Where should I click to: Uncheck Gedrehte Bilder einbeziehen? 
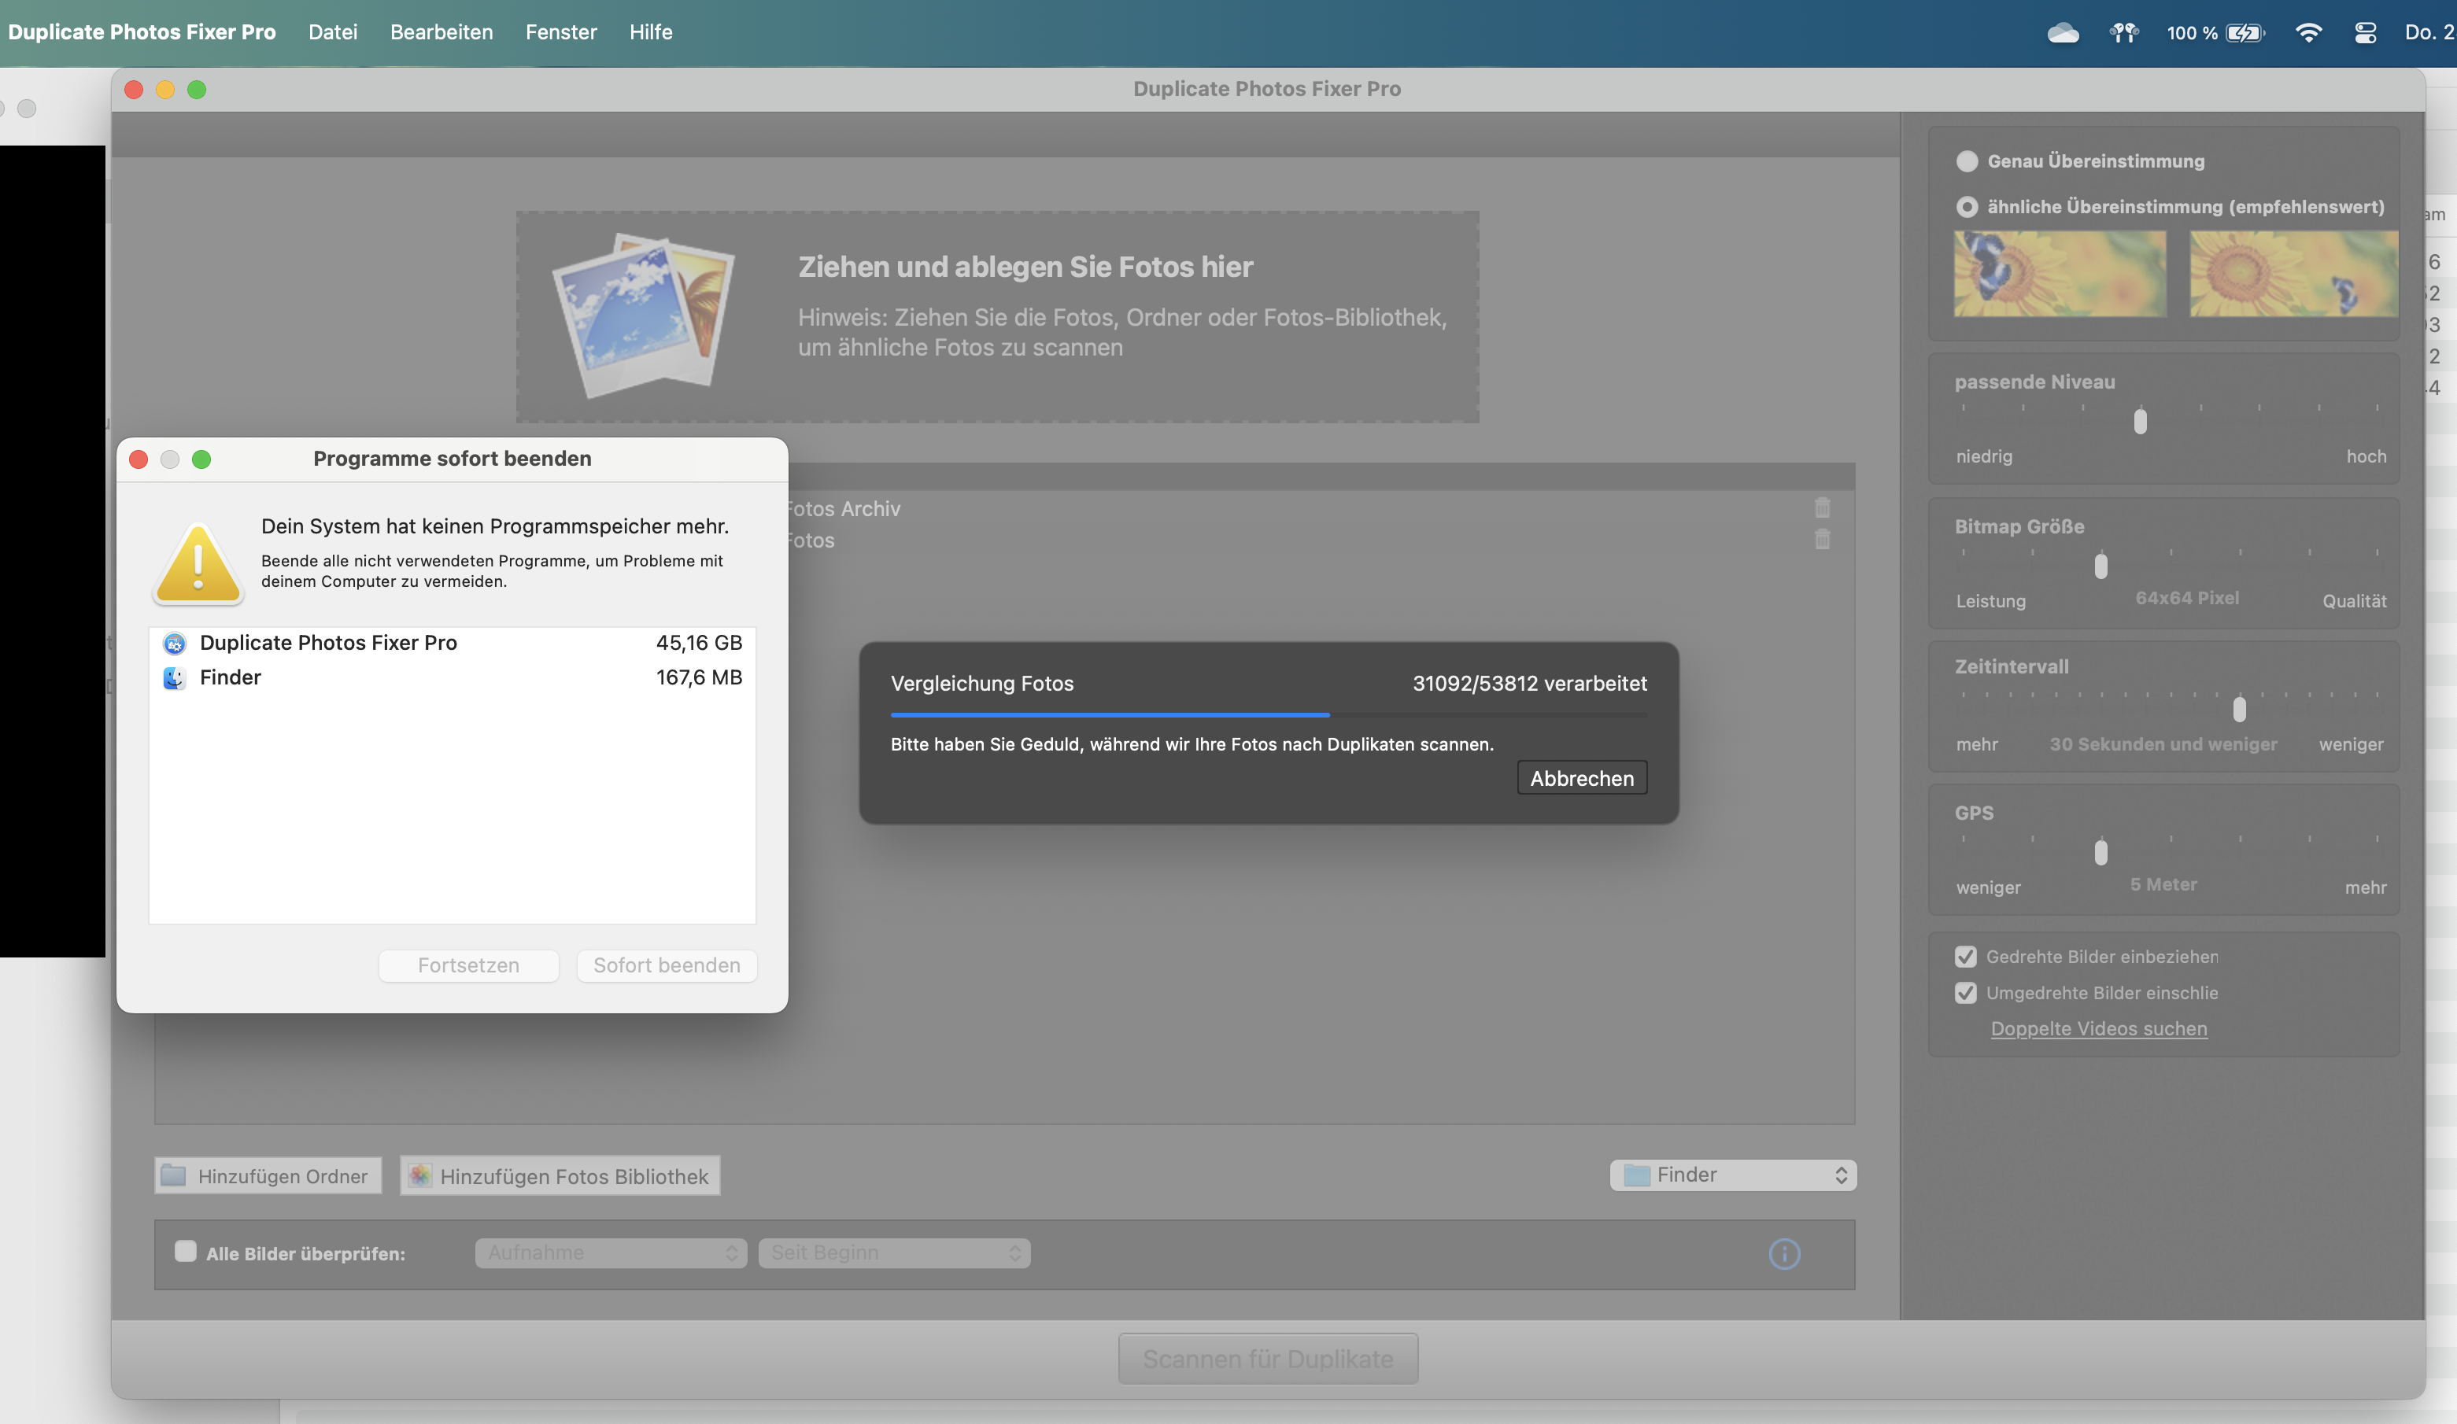[x=1966, y=956]
